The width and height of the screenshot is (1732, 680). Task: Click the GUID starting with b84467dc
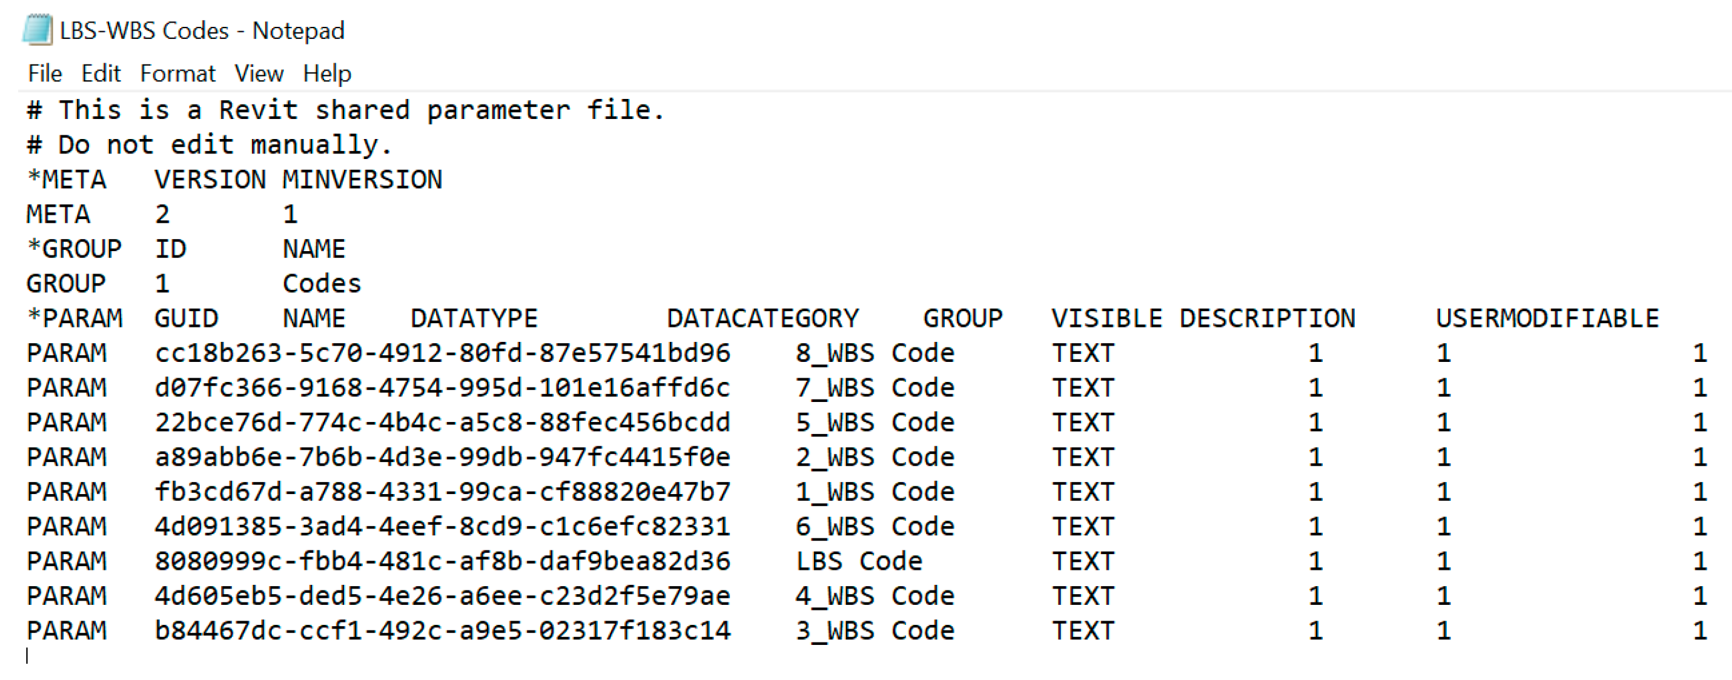click(442, 631)
